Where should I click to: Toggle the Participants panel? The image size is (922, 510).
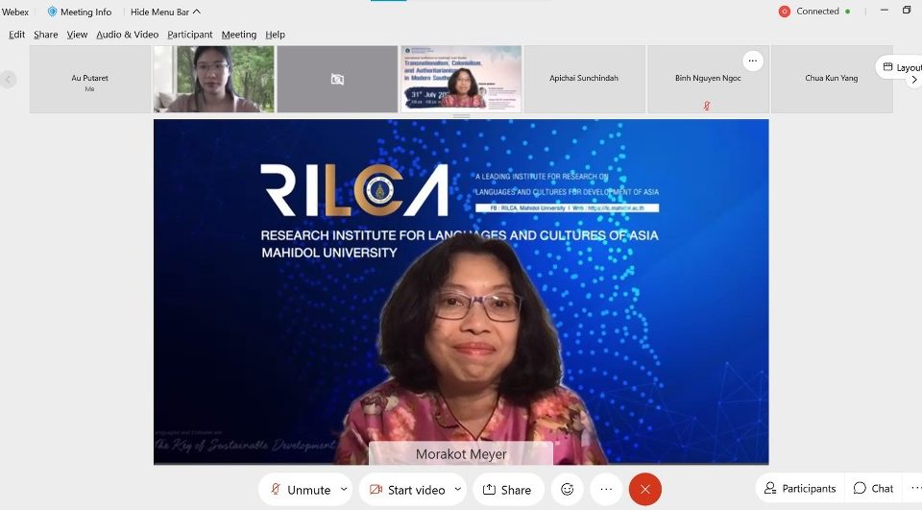(799, 488)
